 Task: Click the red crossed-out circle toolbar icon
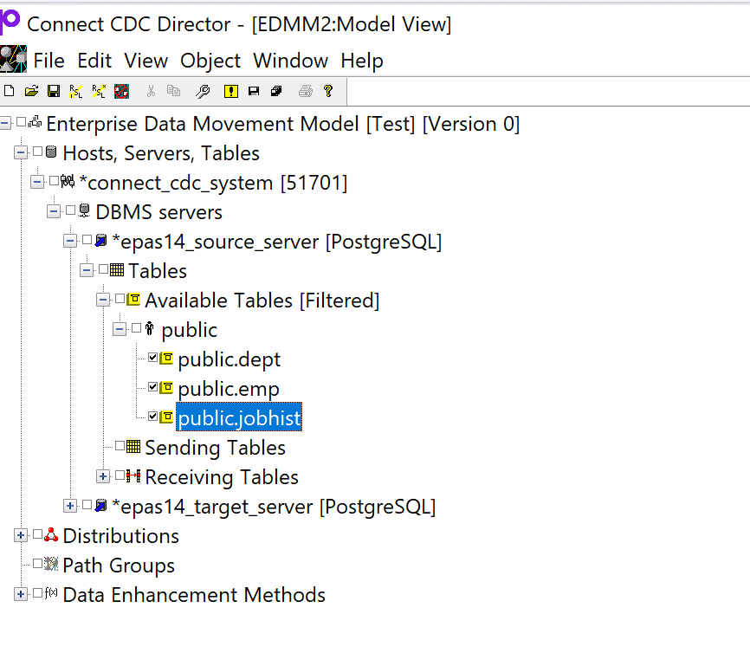pos(122,91)
